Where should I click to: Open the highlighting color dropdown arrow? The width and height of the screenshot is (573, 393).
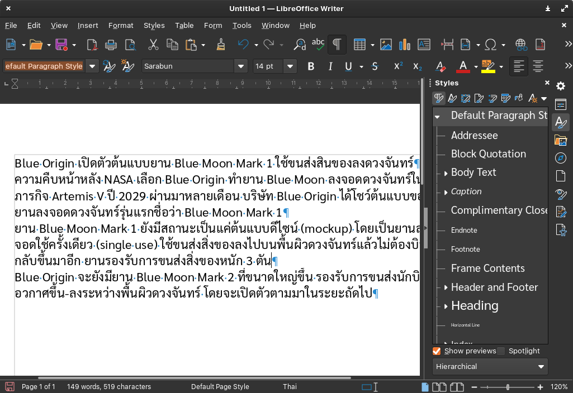(501, 66)
